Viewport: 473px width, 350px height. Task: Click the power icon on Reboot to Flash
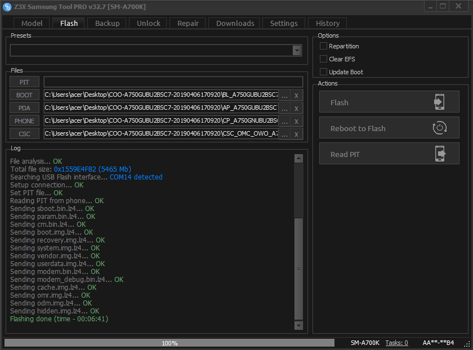coord(440,128)
